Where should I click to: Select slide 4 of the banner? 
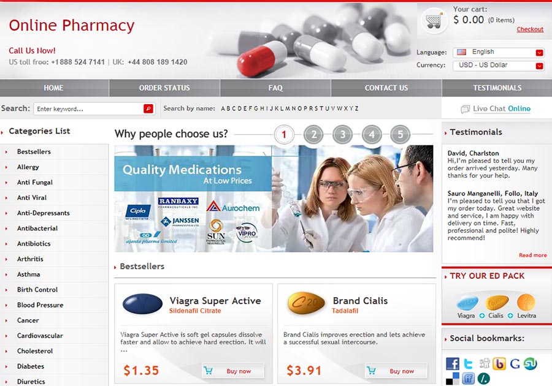point(372,134)
